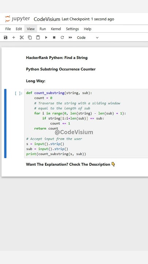This screenshot has height=264, width=148.
Task: Restart the kernel with the circular arrow
Action: point(62,37)
